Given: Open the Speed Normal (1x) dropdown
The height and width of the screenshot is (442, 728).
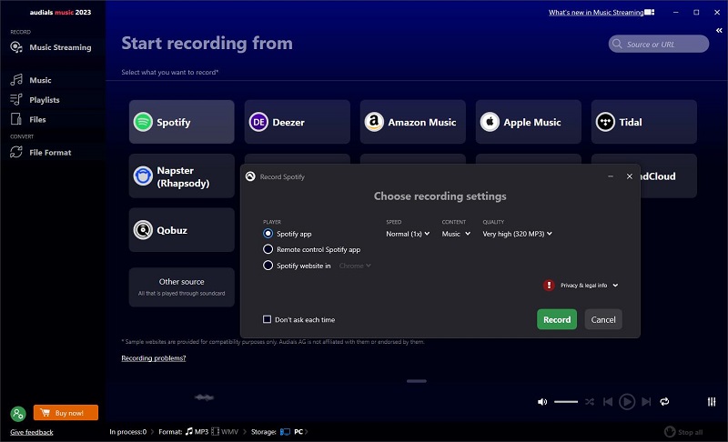Looking at the screenshot, I should tap(408, 234).
